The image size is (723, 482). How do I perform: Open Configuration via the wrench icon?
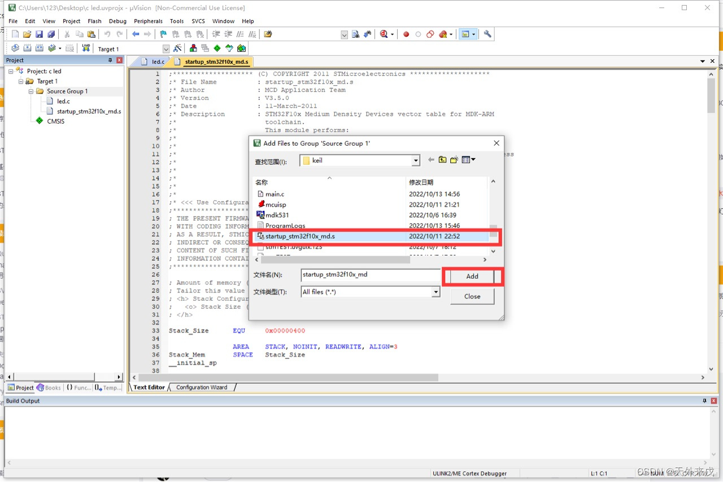487,34
